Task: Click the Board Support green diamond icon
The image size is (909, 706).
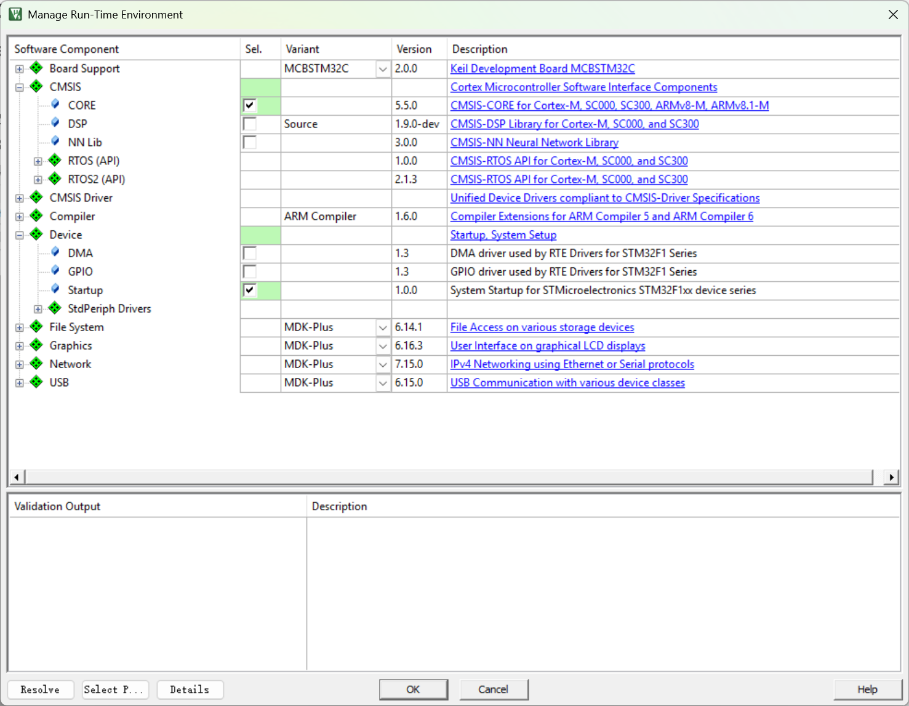Action: 37,68
